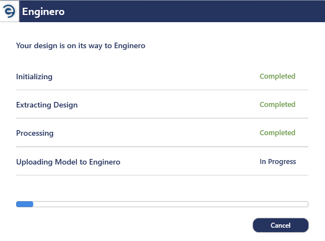Select the Processing step label

(35, 133)
